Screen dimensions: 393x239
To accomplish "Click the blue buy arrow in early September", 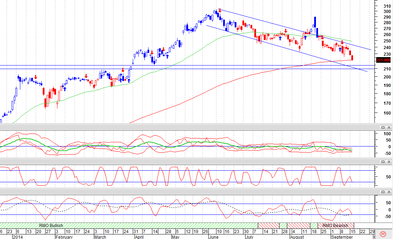I will pos(340,49).
